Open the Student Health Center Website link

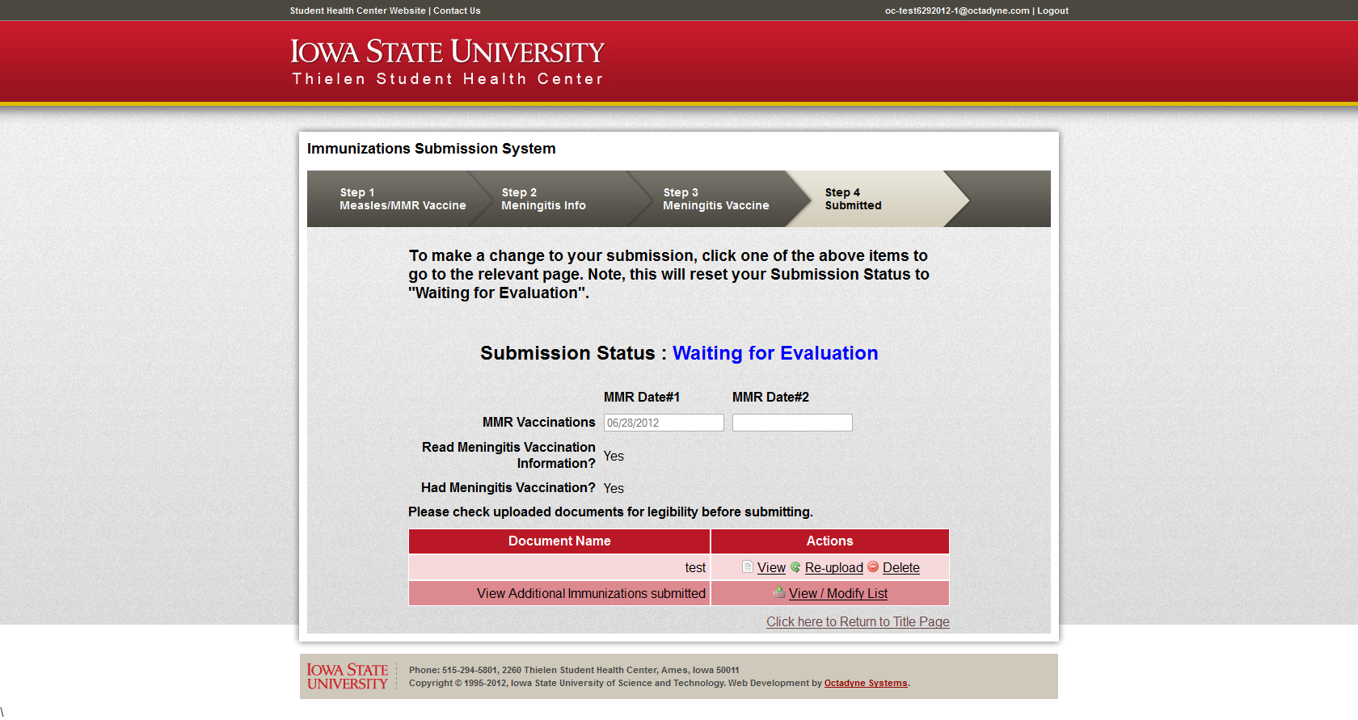[357, 11]
